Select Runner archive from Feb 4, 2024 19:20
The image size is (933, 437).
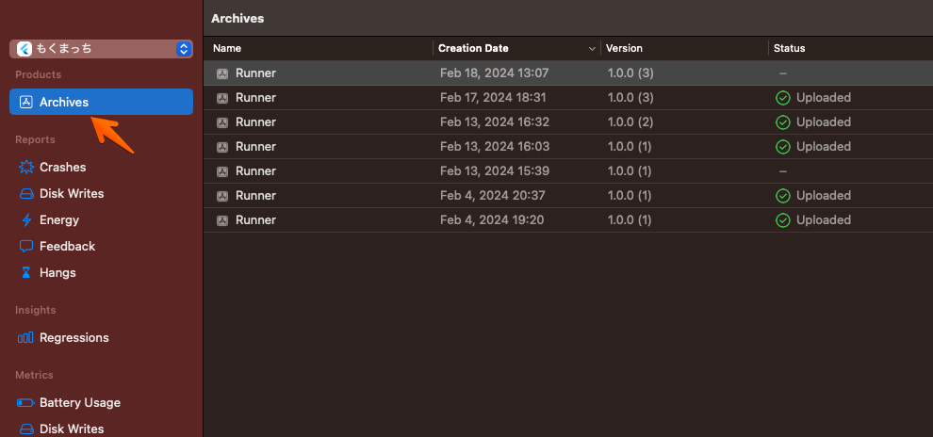pos(568,220)
